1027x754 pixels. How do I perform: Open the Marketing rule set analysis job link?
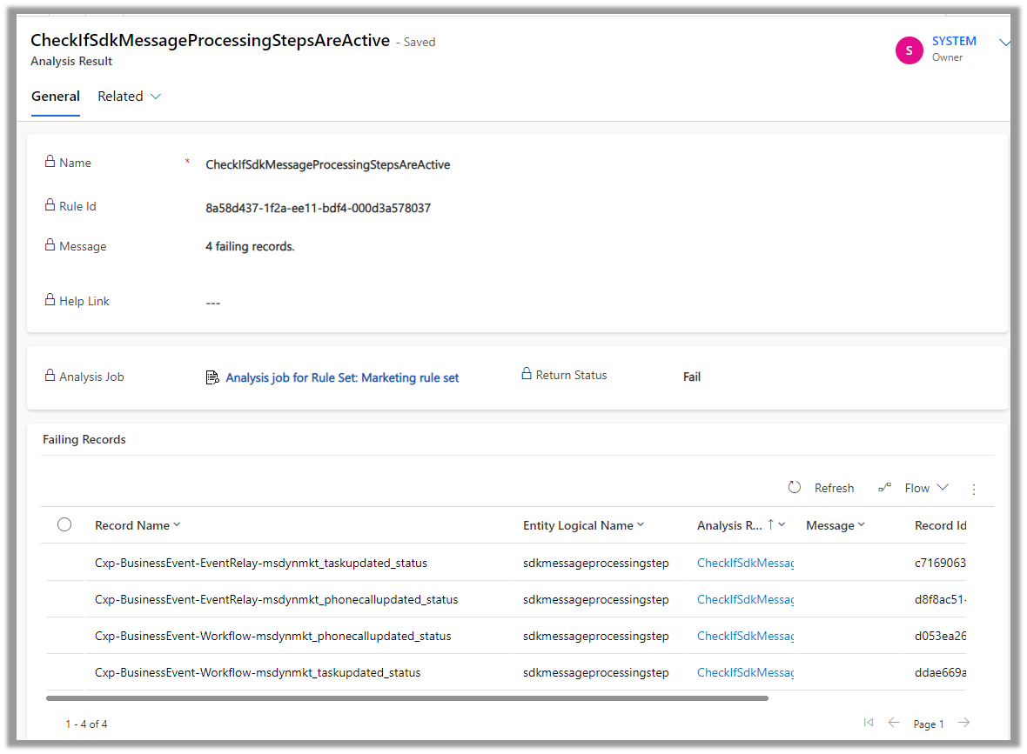click(342, 377)
